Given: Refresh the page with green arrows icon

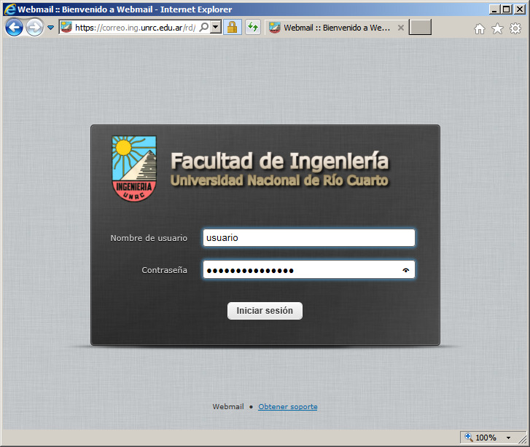Looking at the screenshot, I should click(x=253, y=28).
